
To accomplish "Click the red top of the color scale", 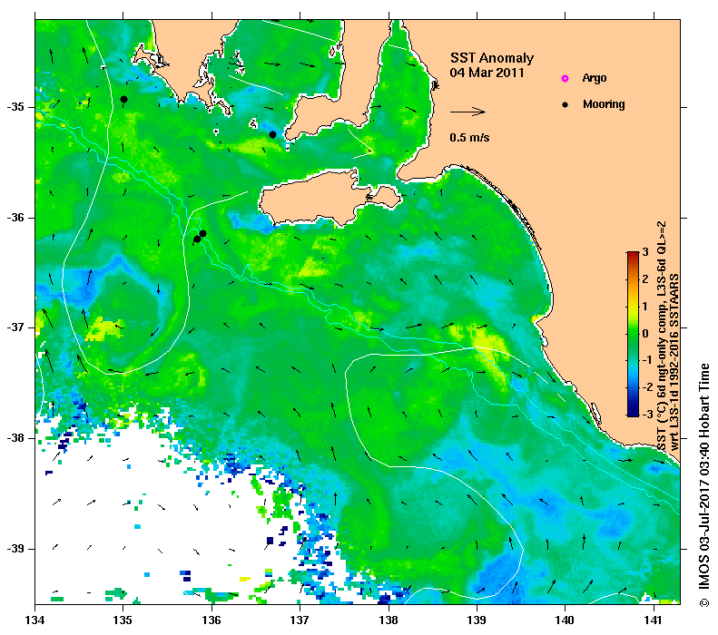I will point(633,255).
